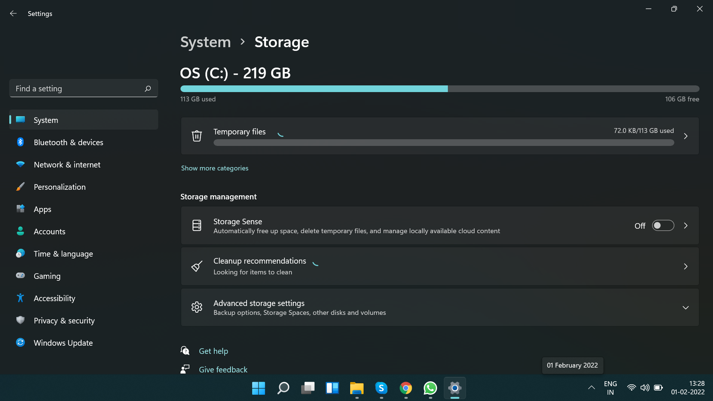This screenshot has width=713, height=401.
Task: Open Temporary files details arrow
Action: pyautogui.click(x=686, y=136)
